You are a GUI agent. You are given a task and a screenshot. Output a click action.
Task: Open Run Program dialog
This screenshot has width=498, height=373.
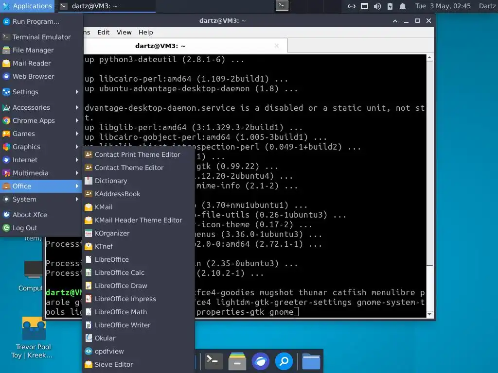[x=41, y=21]
